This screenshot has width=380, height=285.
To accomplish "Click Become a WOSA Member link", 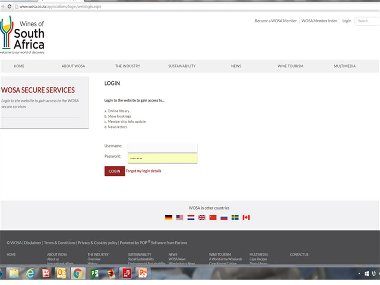I will click(x=275, y=21).
